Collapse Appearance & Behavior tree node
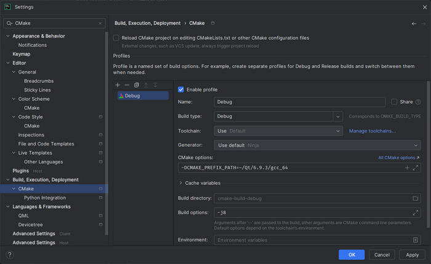This screenshot has width=431, height=264. (x=8, y=36)
